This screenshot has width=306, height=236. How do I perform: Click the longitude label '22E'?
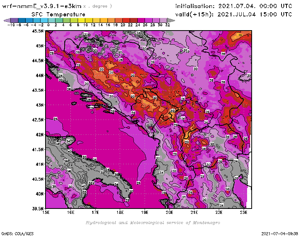coord(219,212)
